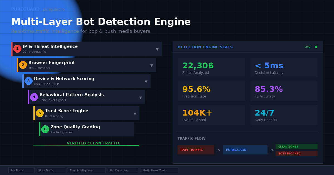Switch to the Zone Intelligence tab
The image size is (334, 175).
click(86, 170)
